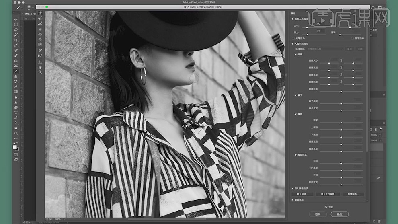Click the 载入上次网格 load last mesh button
The height and width of the screenshot is (224, 398).
point(328,194)
